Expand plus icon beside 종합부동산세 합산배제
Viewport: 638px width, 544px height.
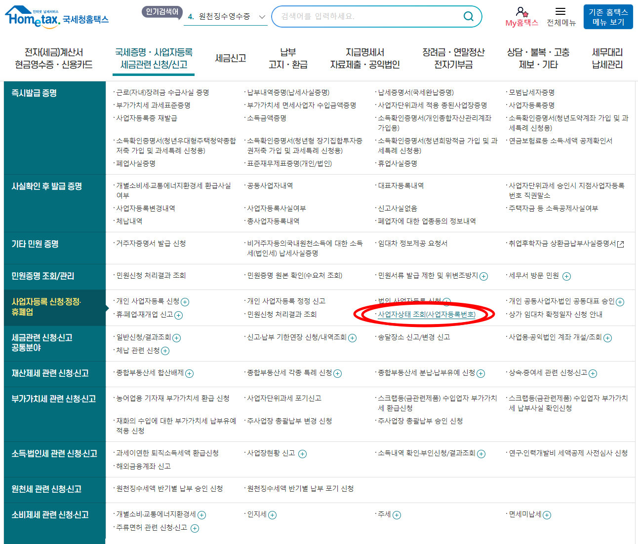(x=190, y=373)
